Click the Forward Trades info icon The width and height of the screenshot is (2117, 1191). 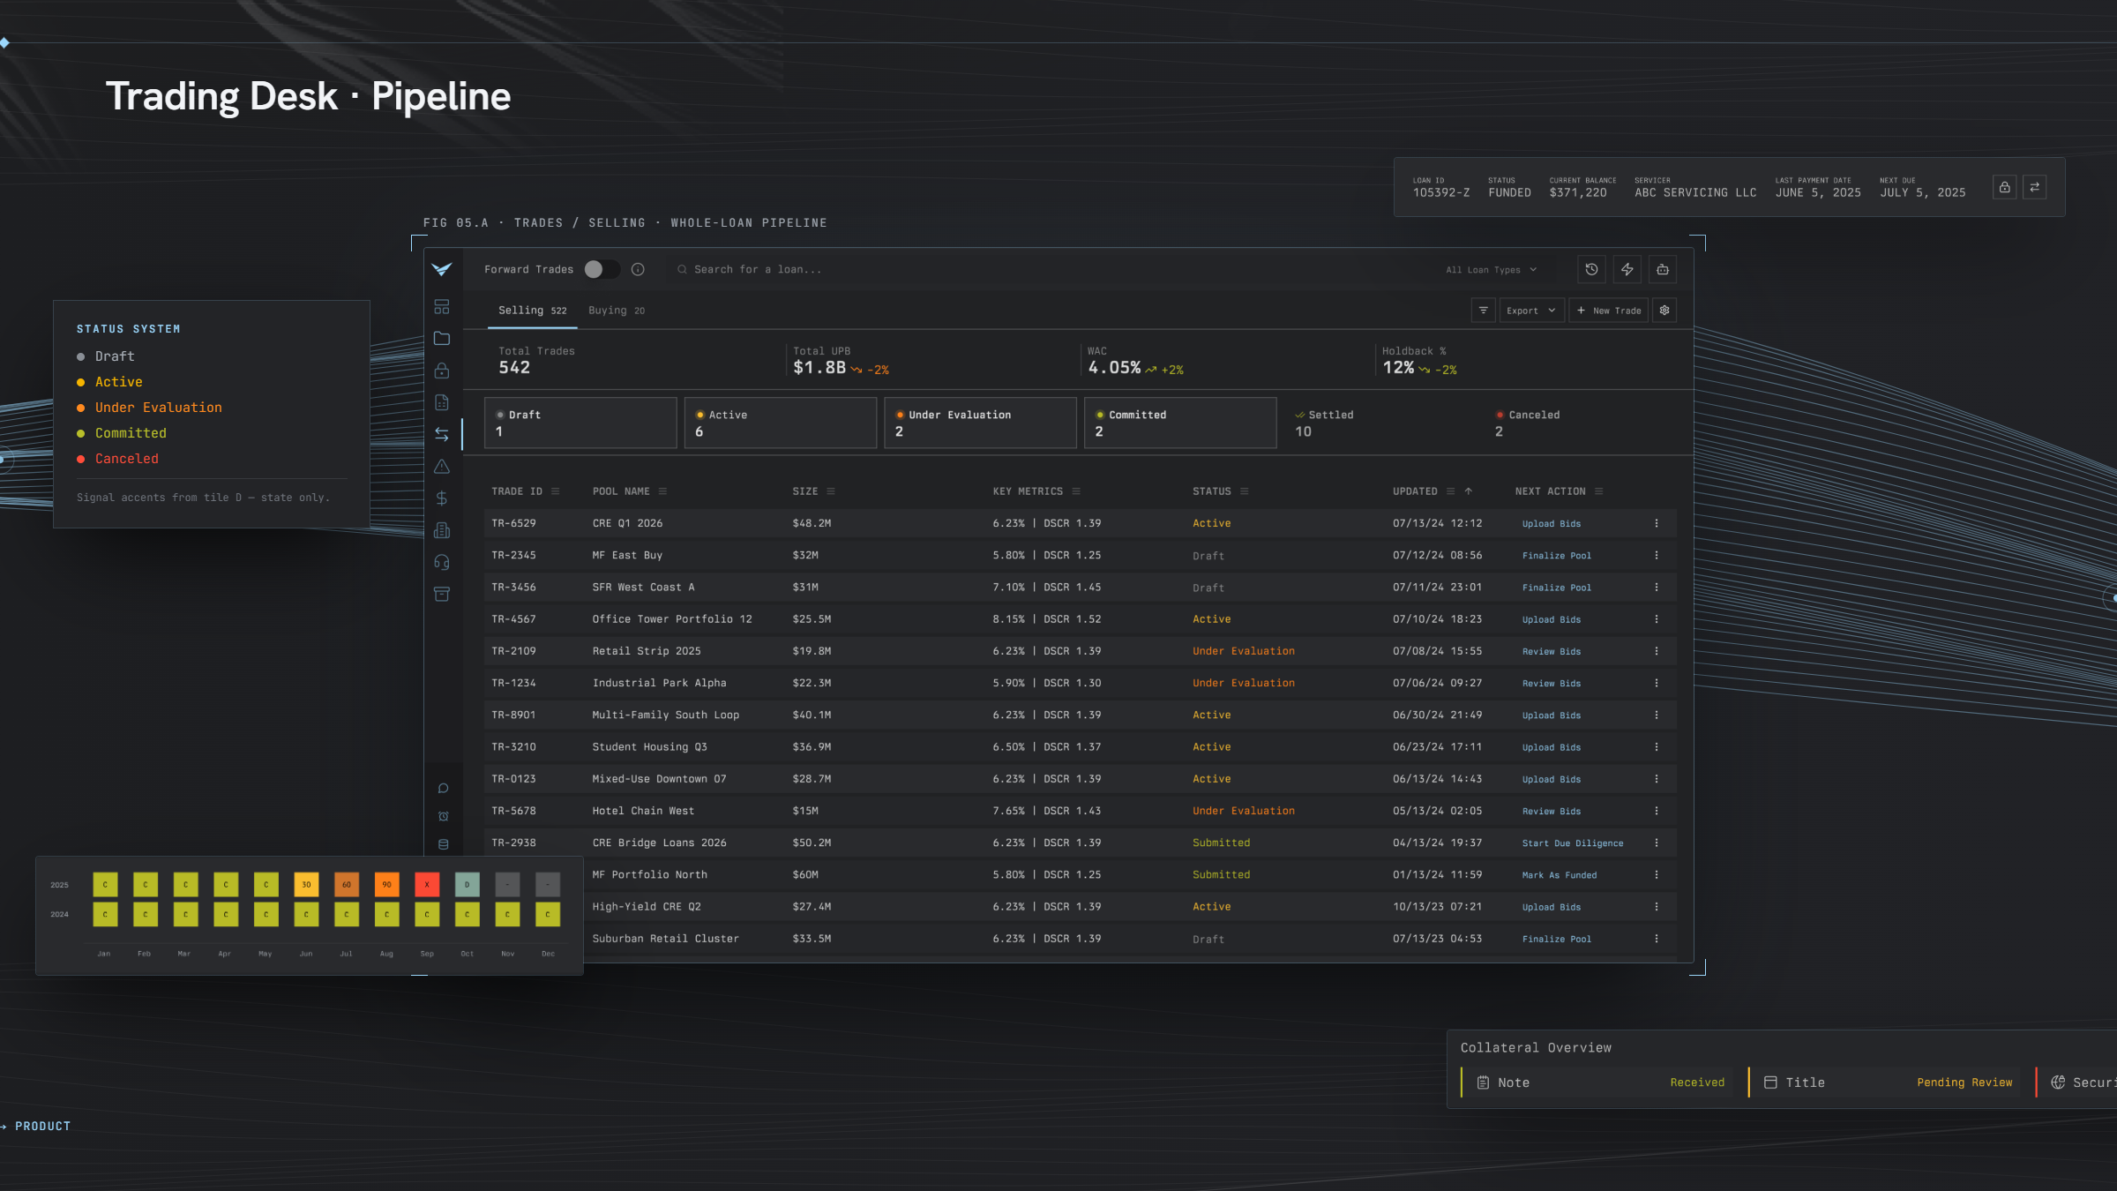(x=638, y=269)
